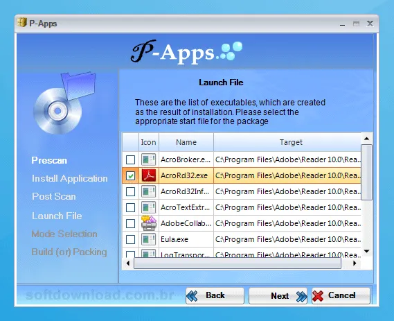Click the AcroBroker.exe file icon
The width and height of the screenshot is (394, 321).
point(148,159)
